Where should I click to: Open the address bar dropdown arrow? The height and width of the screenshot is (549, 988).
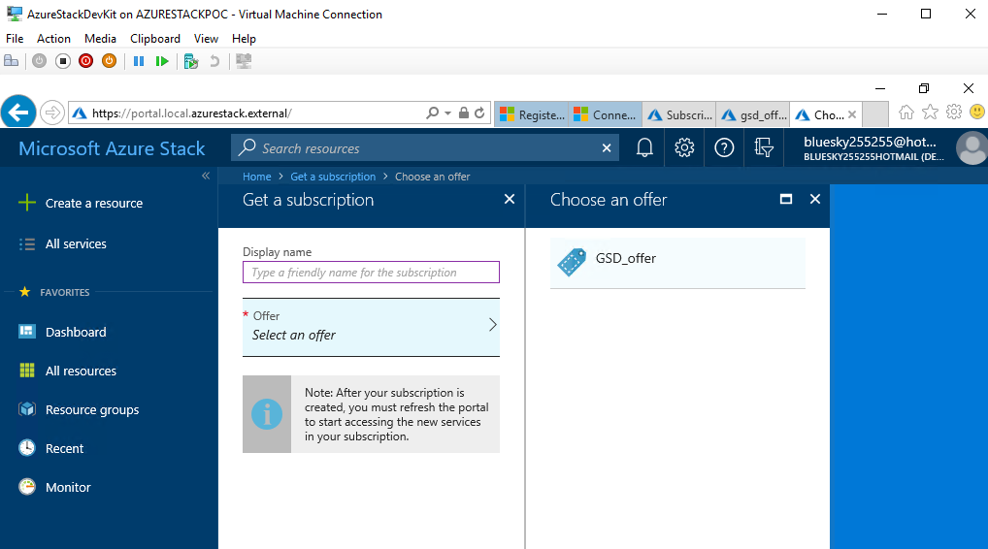pos(448,113)
